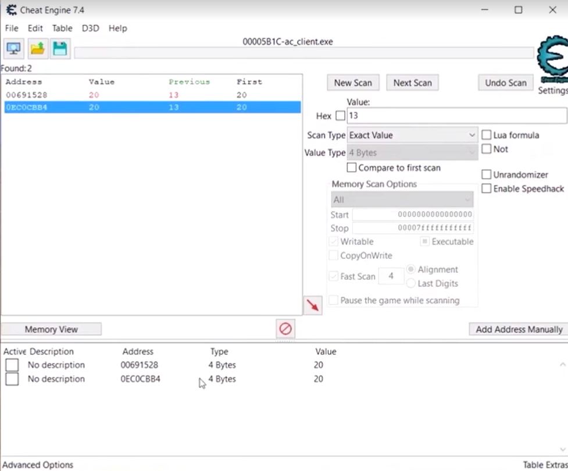The image size is (568, 471).
Task: Click the Cheat Engine title bar icon
Action: [x=11, y=10]
